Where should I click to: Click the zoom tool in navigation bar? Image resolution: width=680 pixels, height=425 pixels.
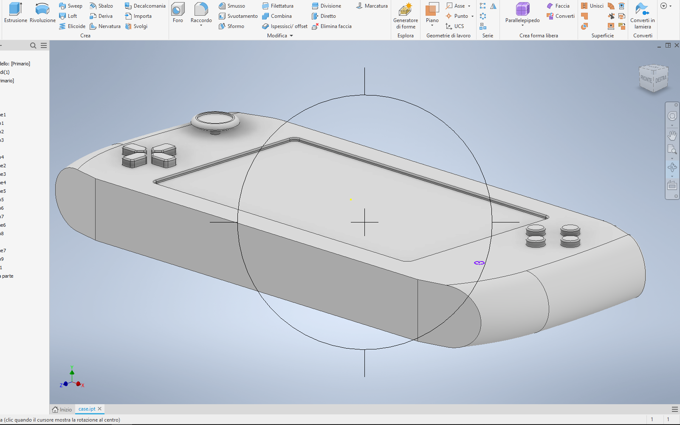672,149
